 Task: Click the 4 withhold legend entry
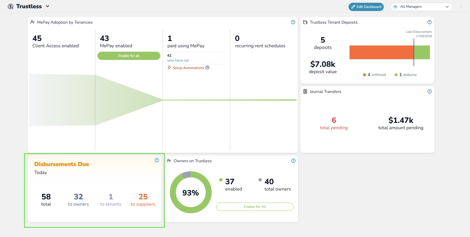tap(374, 75)
